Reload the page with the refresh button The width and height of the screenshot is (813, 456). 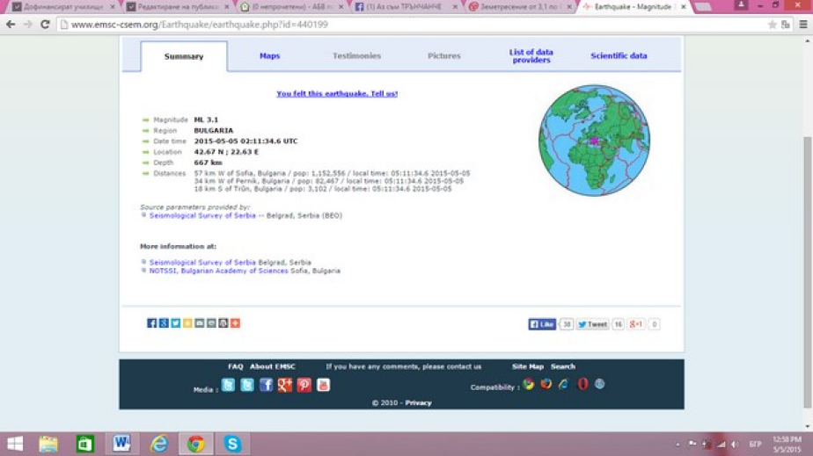tap(45, 25)
